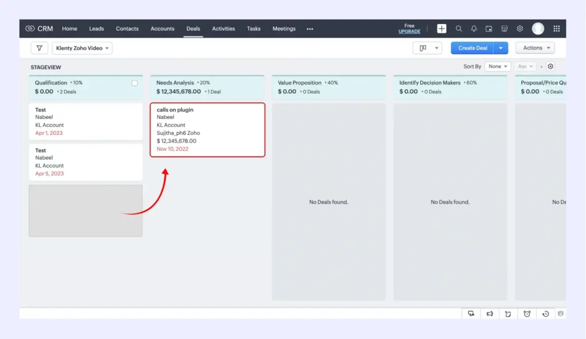Image resolution: width=586 pixels, height=339 pixels.
Task: Open the Test deal dated Apr 5, 2023
Action: pyautogui.click(x=86, y=162)
